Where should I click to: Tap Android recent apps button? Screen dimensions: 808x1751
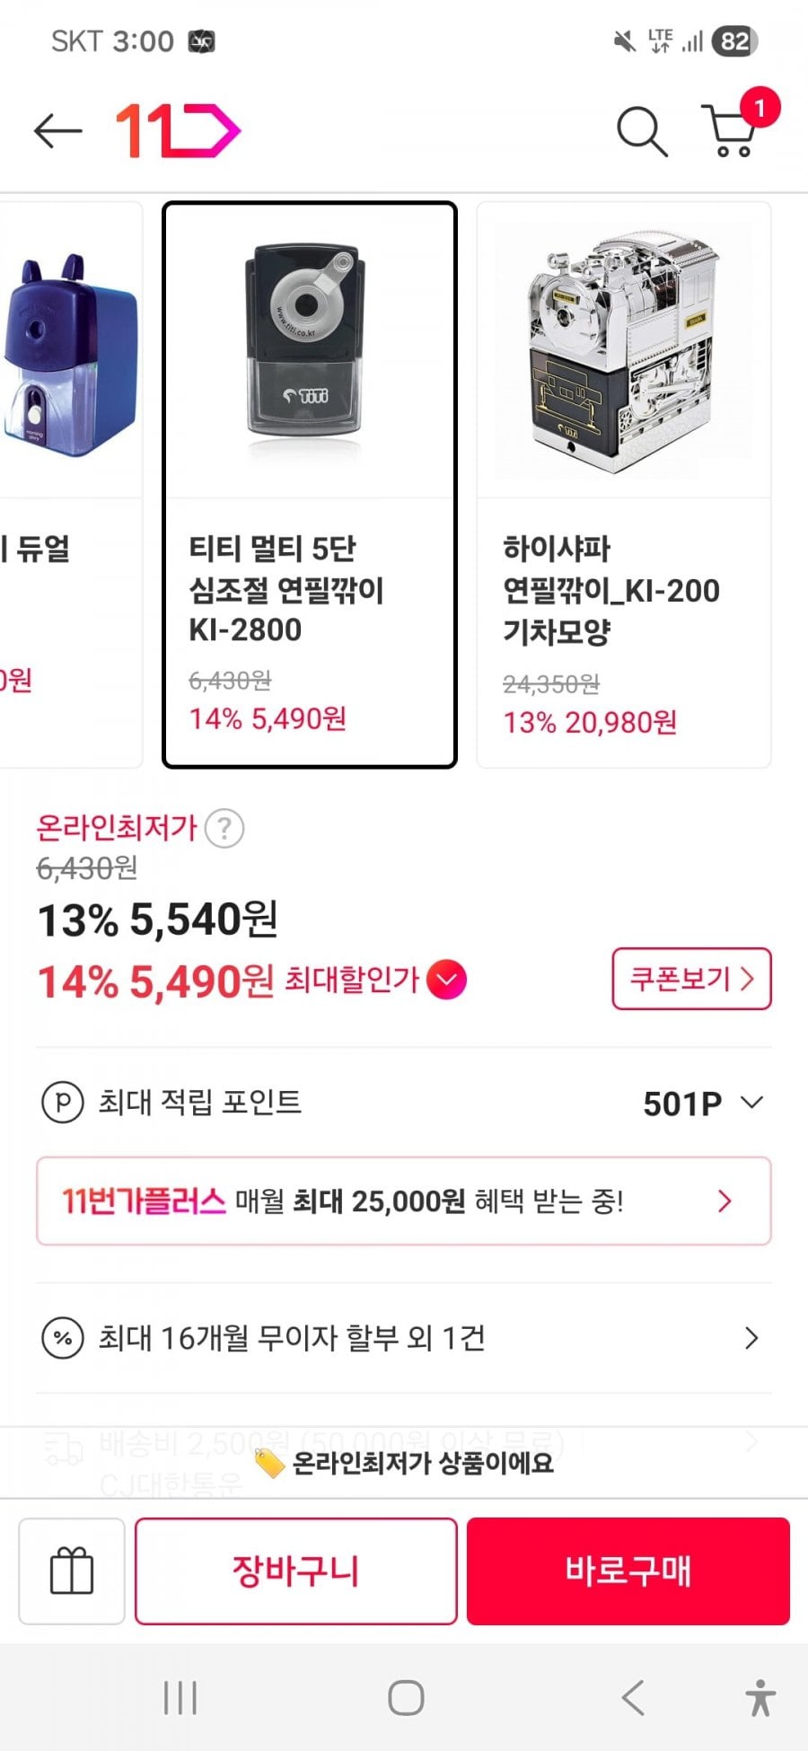click(x=180, y=1698)
